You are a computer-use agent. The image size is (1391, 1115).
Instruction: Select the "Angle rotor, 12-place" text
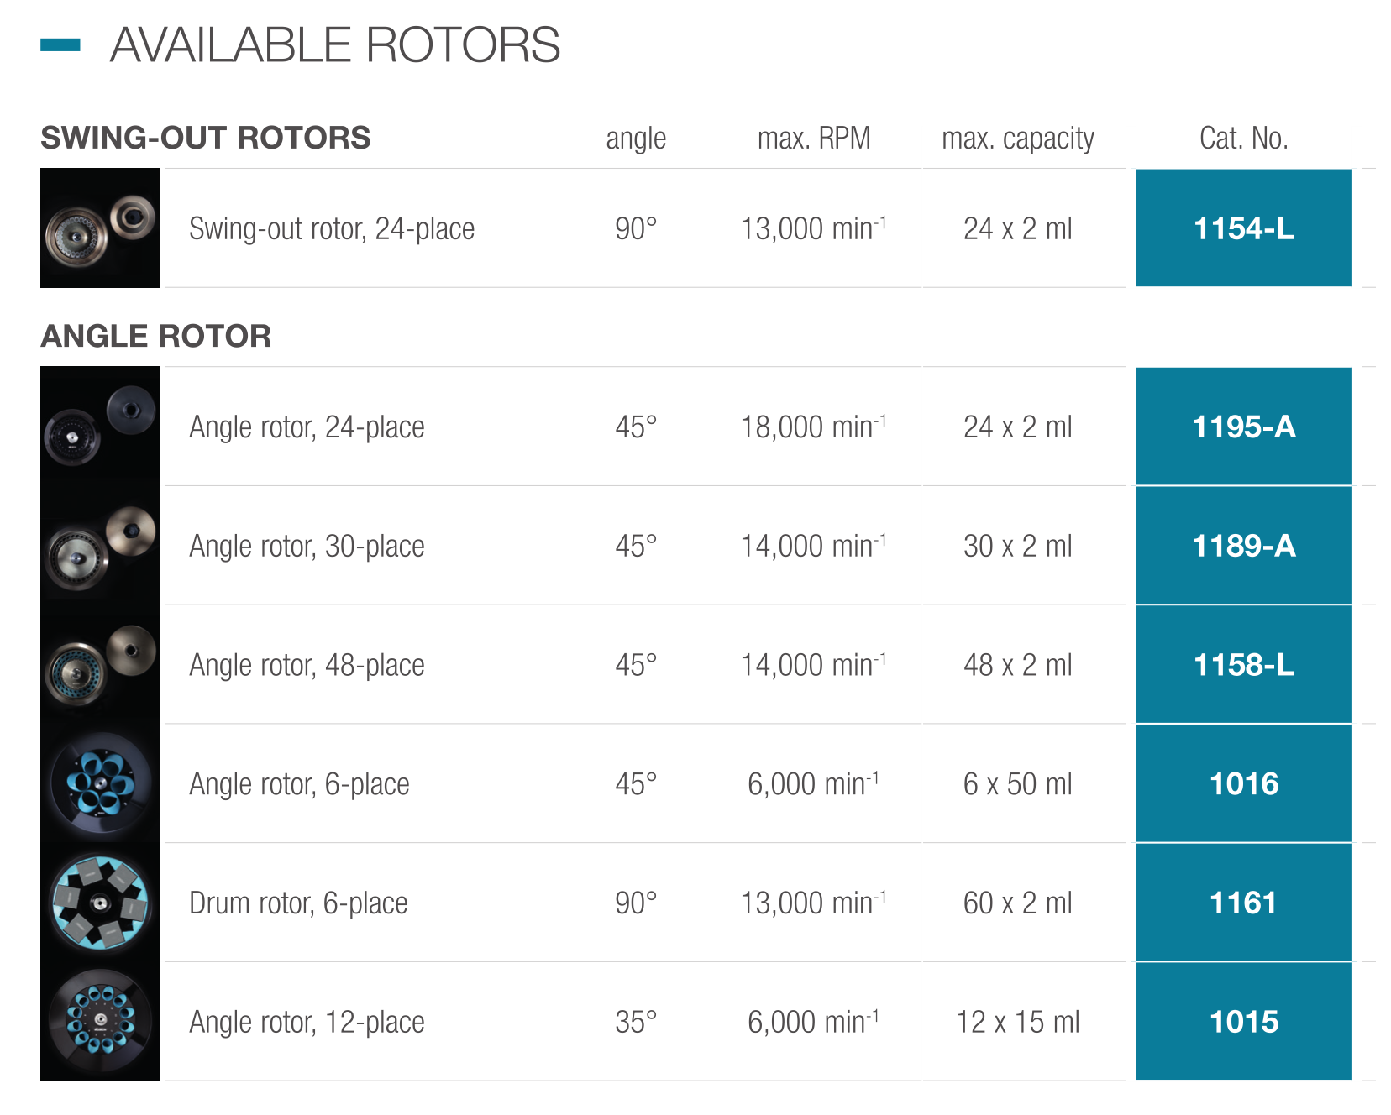pyautogui.click(x=307, y=1023)
